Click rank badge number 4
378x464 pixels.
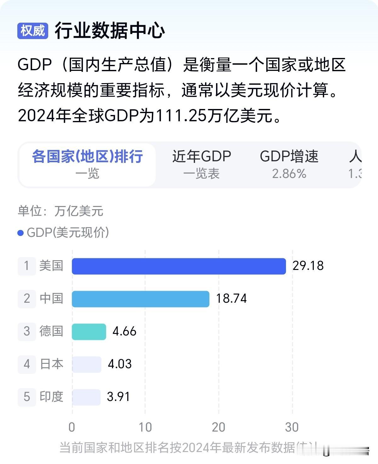[x=27, y=364]
